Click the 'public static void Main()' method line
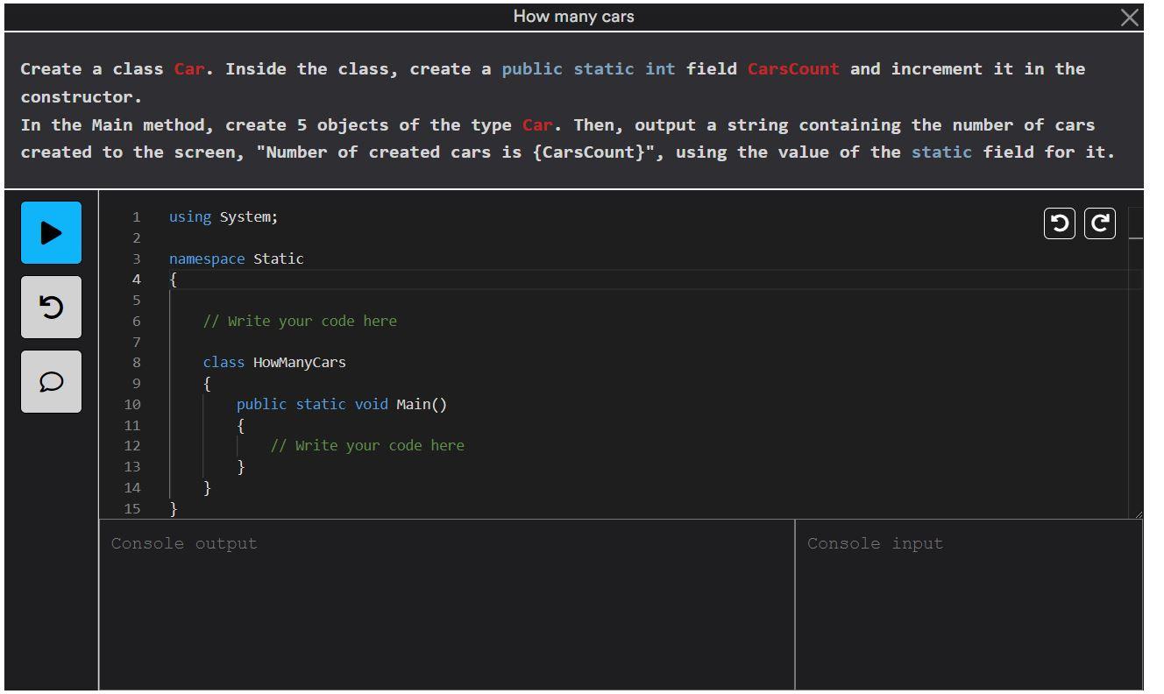 pos(342,404)
